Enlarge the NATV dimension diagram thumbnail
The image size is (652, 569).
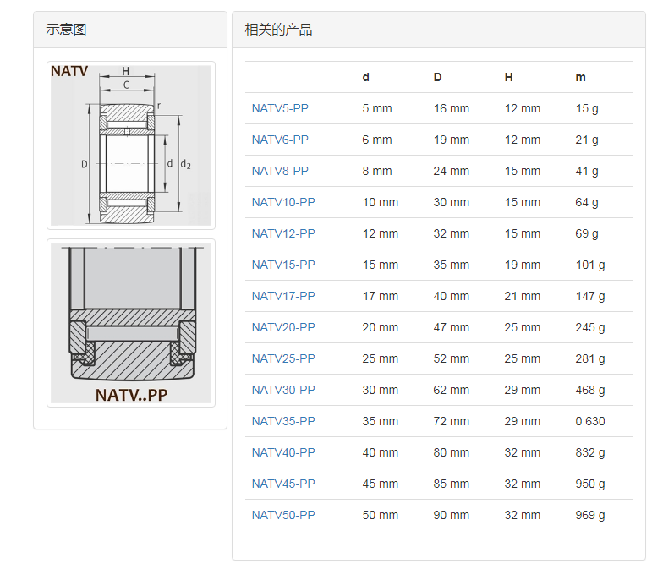(130, 145)
